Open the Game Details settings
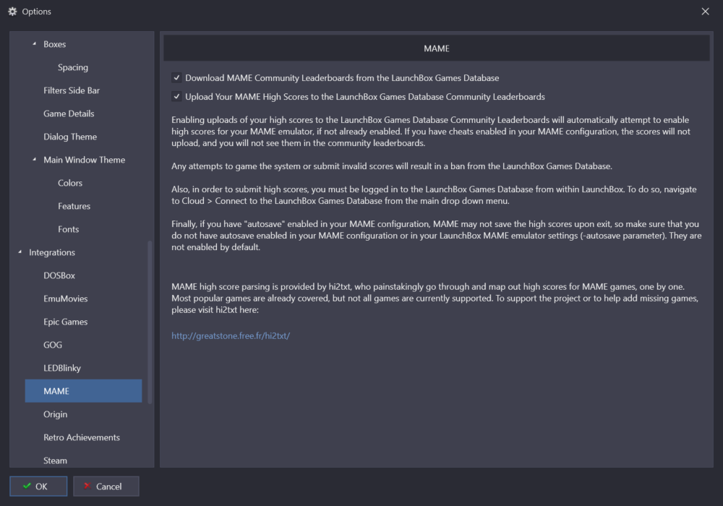 [x=69, y=113]
